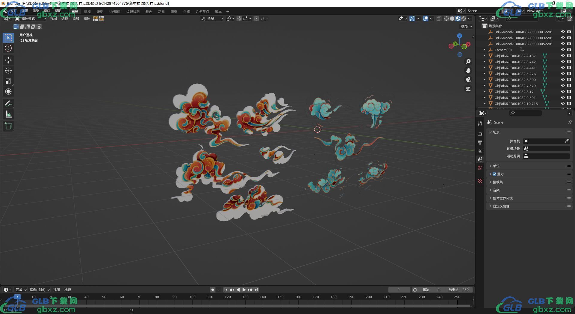
Task: Click the current frame number field
Action: (399, 289)
